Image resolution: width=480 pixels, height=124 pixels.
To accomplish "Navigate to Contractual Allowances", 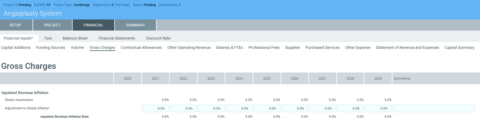I will (141, 48).
